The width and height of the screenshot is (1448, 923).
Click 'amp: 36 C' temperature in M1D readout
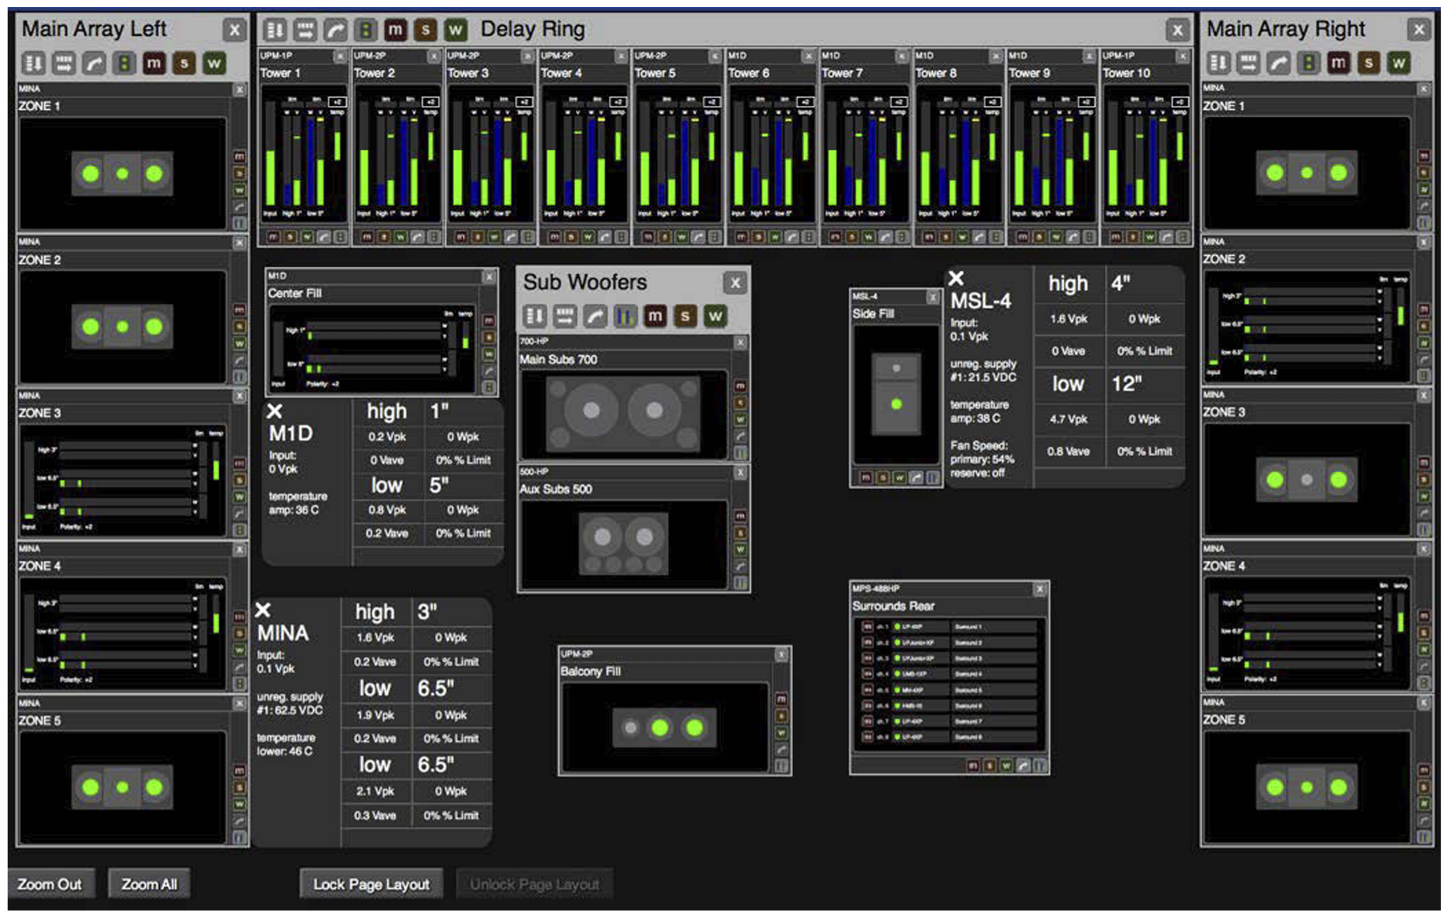coord(294,510)
